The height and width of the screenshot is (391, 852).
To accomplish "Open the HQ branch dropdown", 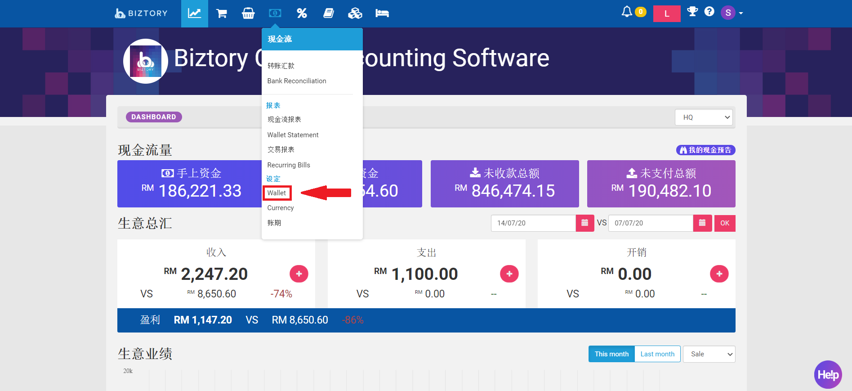I will 704,117.
